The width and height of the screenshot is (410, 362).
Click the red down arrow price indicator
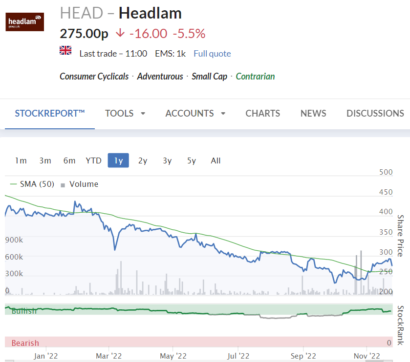pos(120,33)
